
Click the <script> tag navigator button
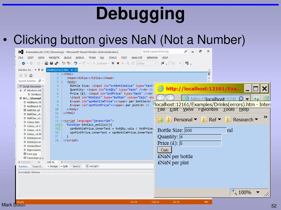click(94, 166)
